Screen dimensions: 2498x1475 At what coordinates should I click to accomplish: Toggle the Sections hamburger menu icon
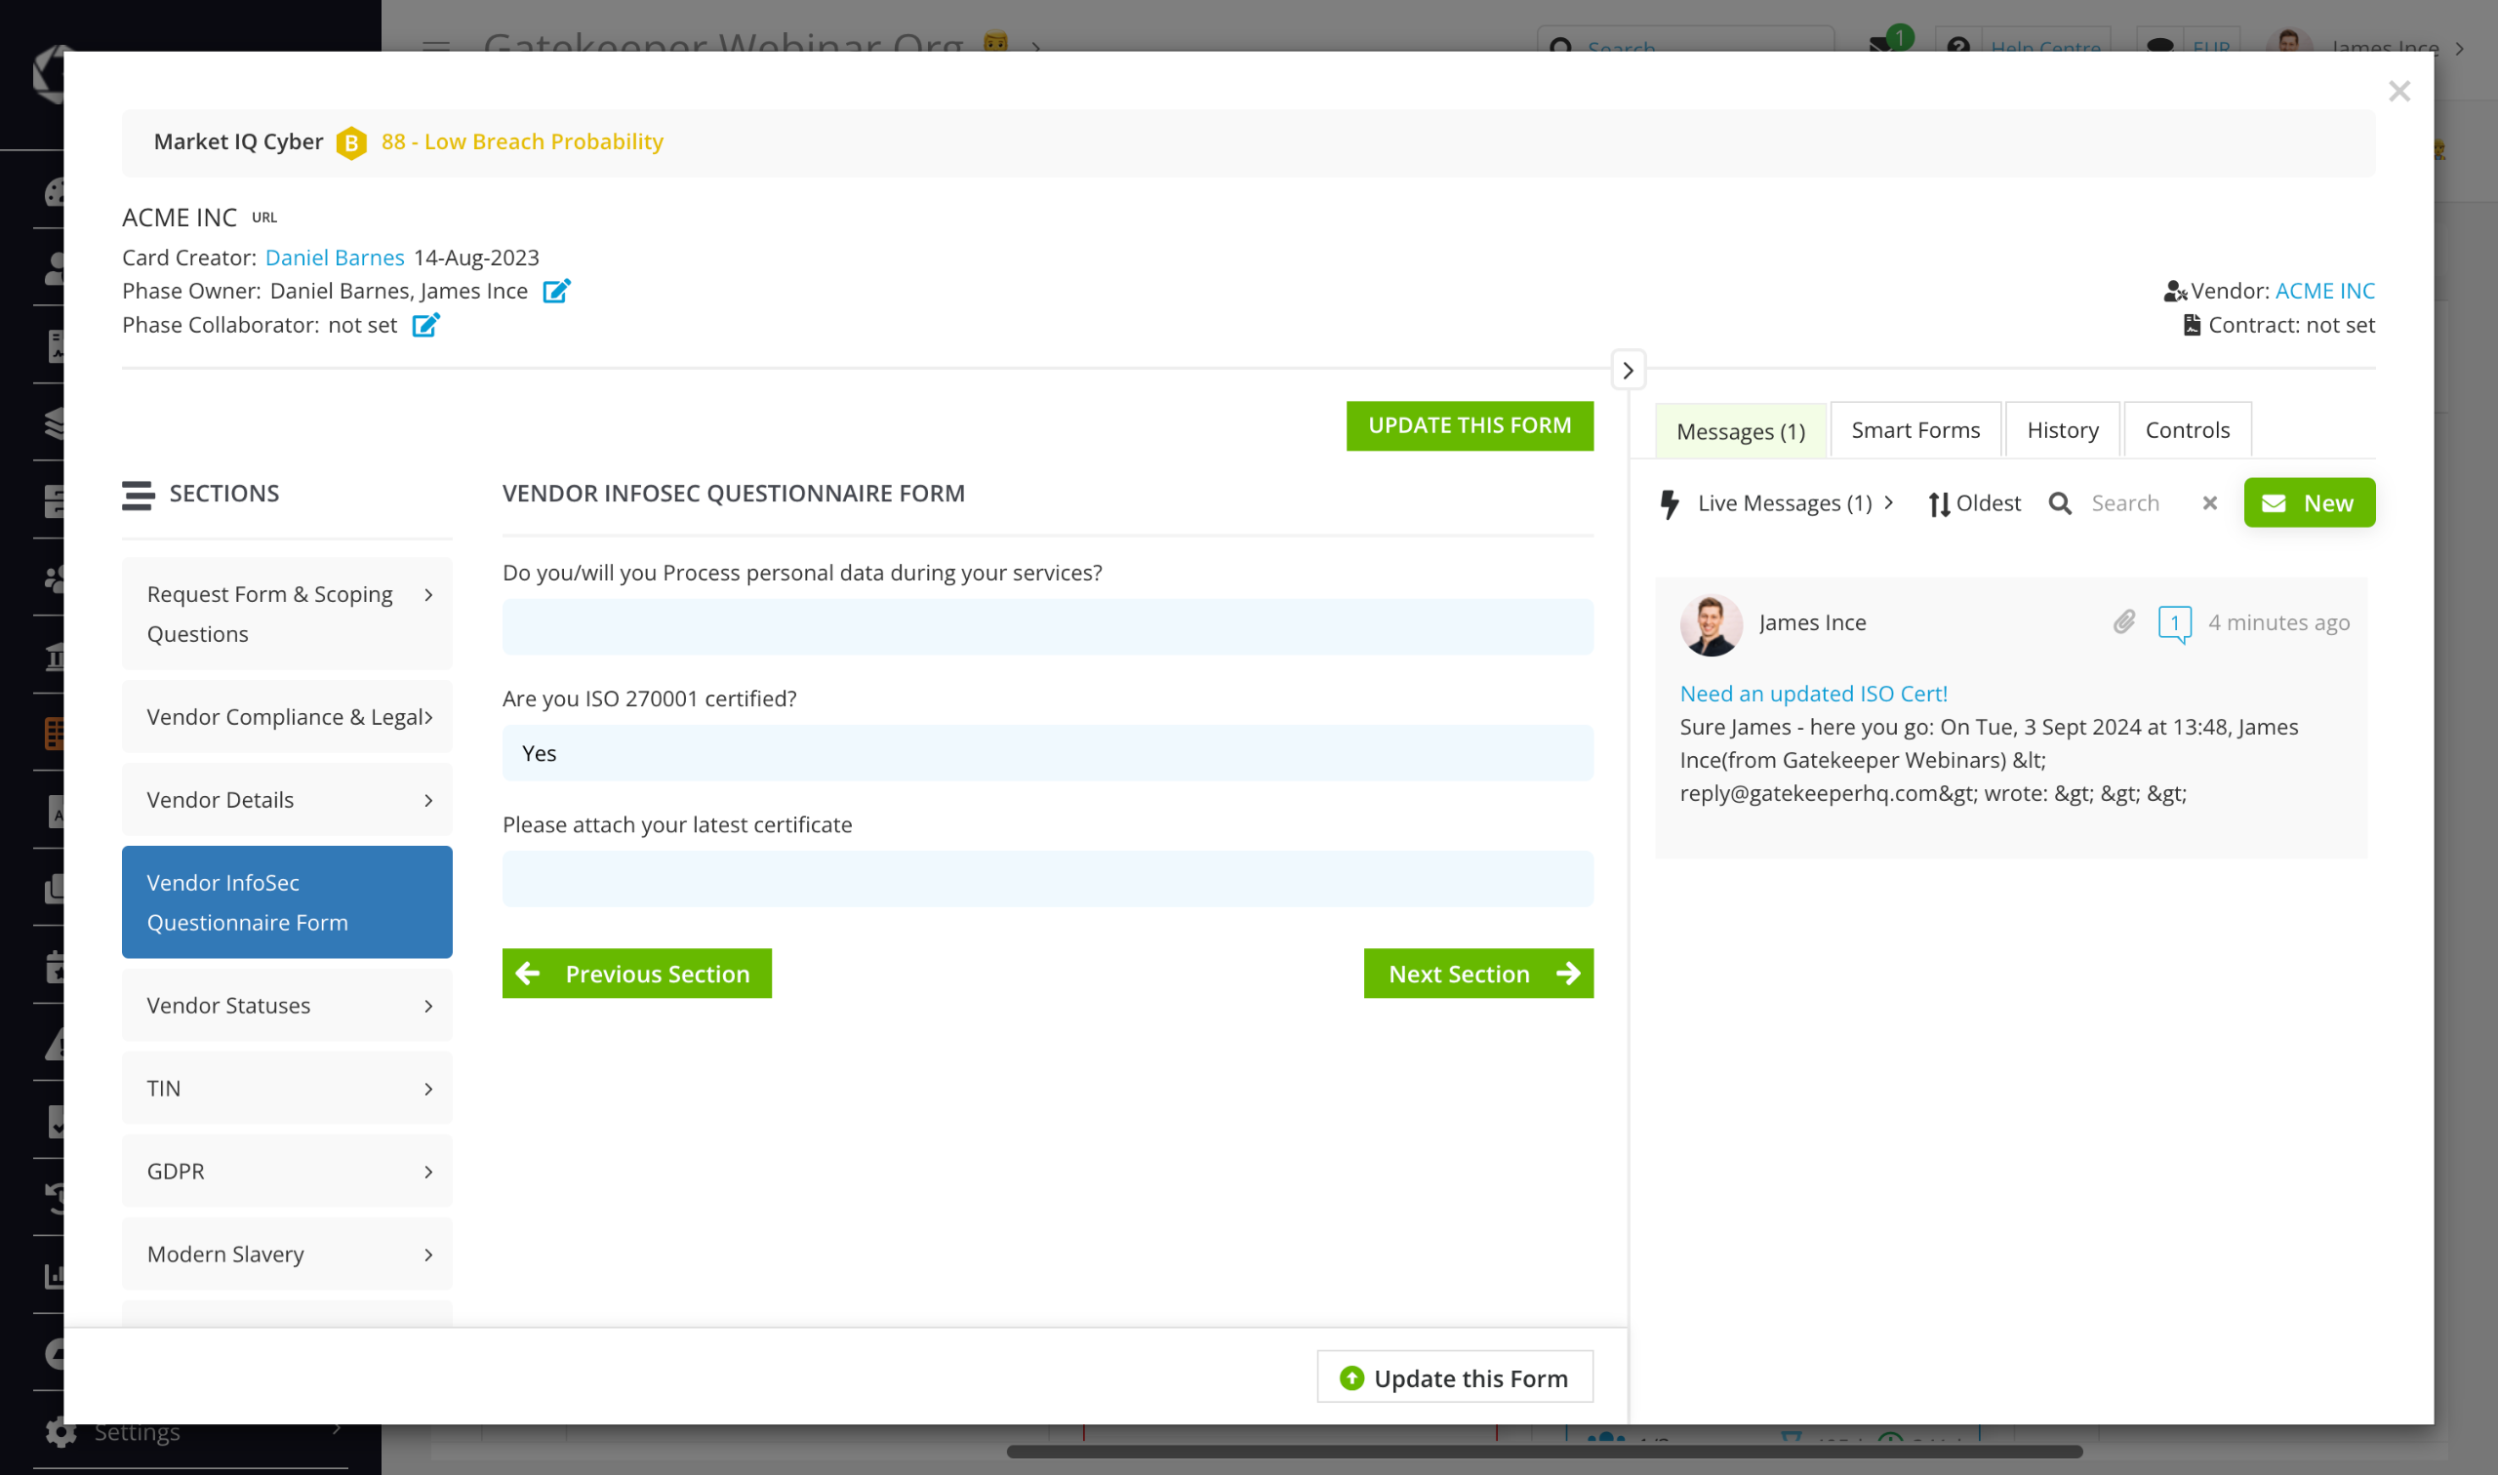coord(139,494)
